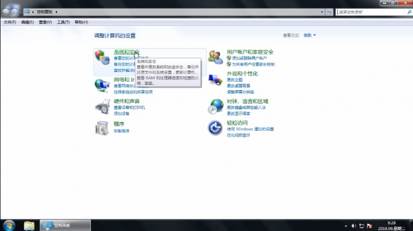Viewport: 413px width, 231px height.
Task: Open the System and Security shield icon
Action: (x=102, y=57)
